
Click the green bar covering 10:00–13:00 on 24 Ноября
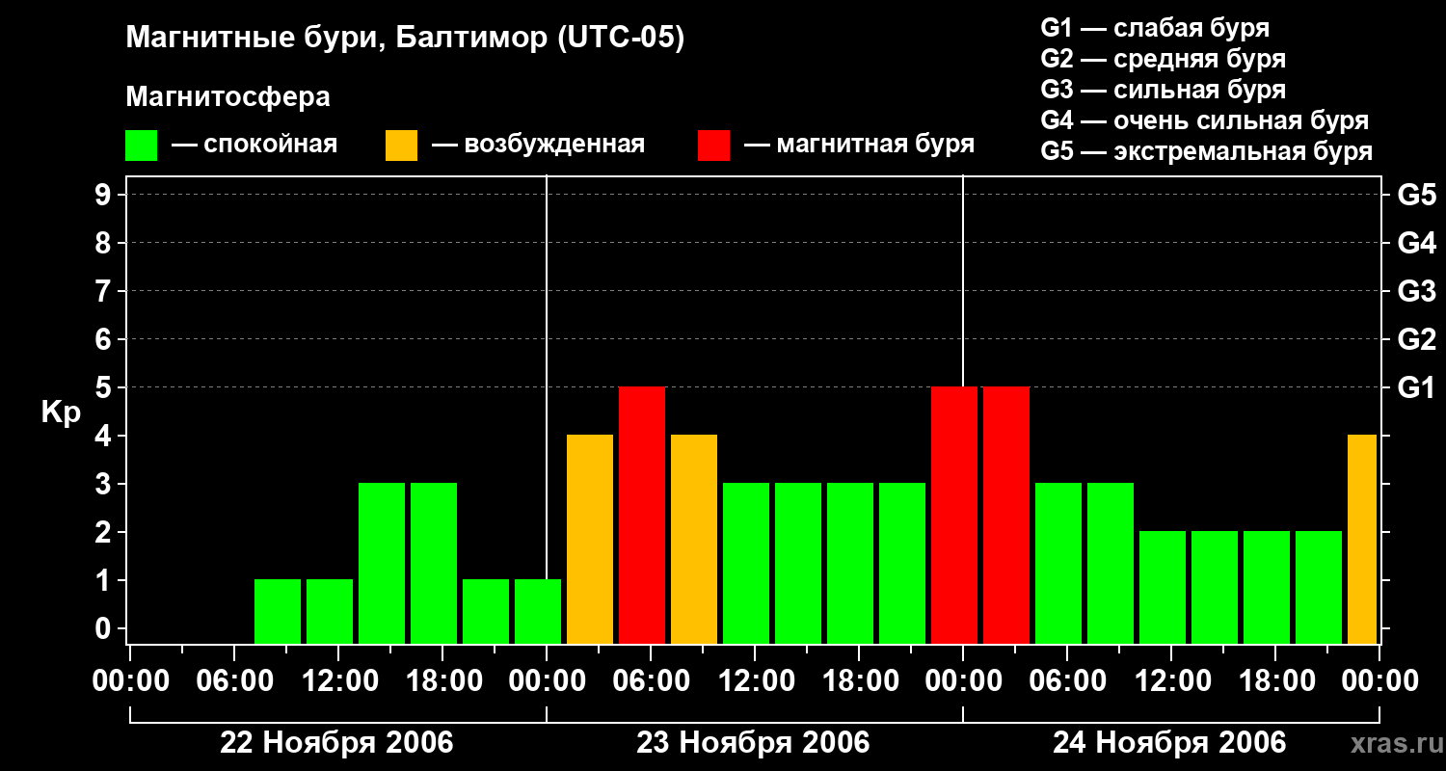click(x=1163, y=588)
